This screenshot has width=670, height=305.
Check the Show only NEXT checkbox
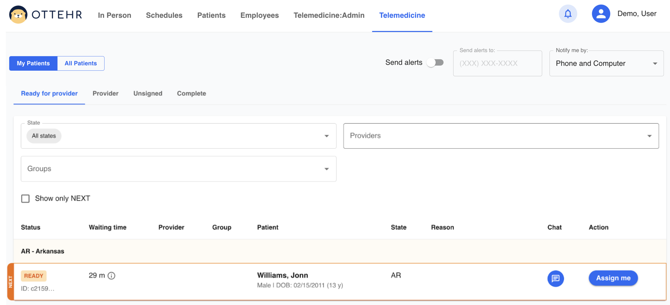click(26, 199)
